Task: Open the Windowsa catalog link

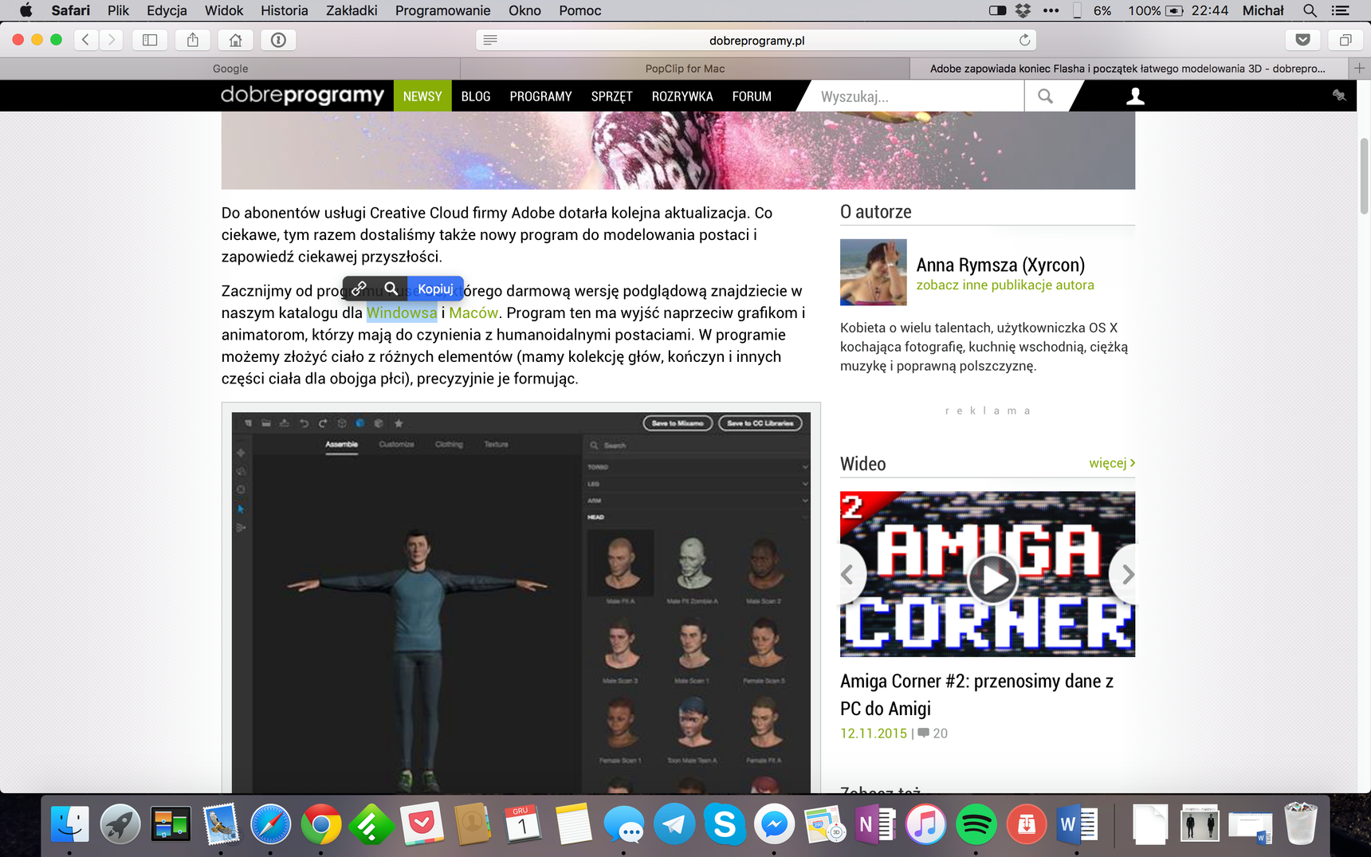Action: 402,313
